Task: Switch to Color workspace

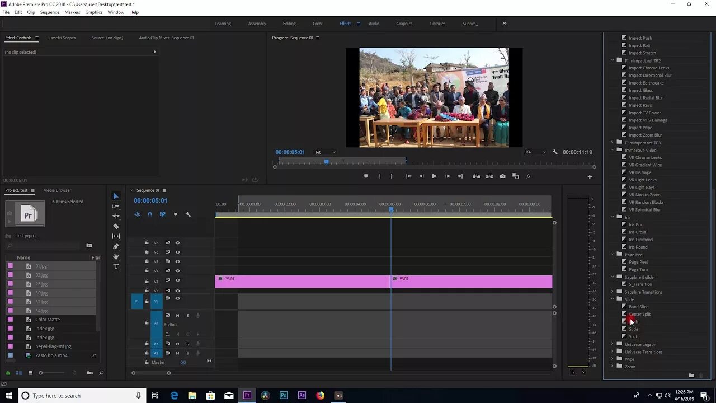Action: (318, 24)
